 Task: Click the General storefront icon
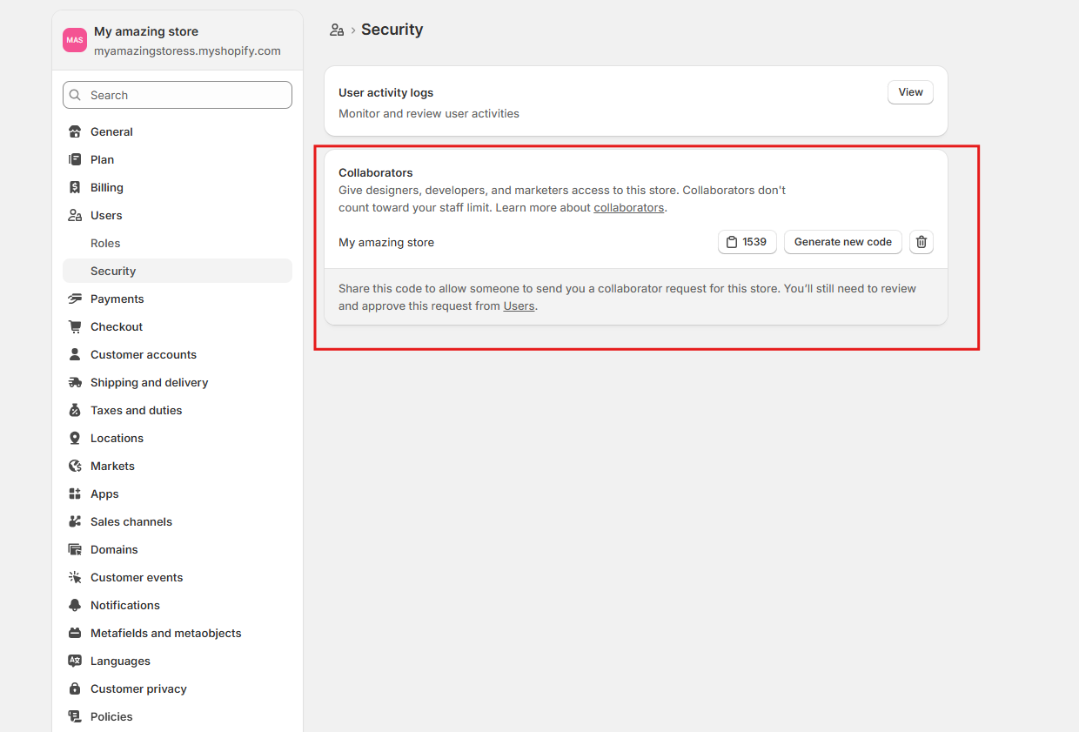coord(75,131)
